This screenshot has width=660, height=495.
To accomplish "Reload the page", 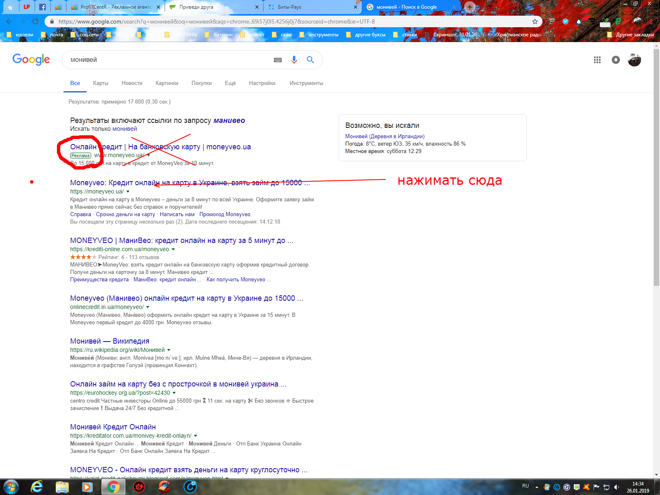I will tap(35, 21).
